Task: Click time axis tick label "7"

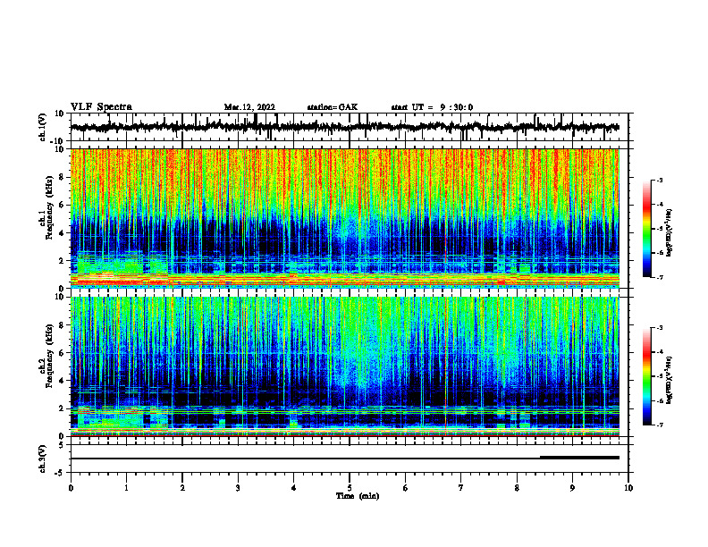Action: click(x=461, y=488)
